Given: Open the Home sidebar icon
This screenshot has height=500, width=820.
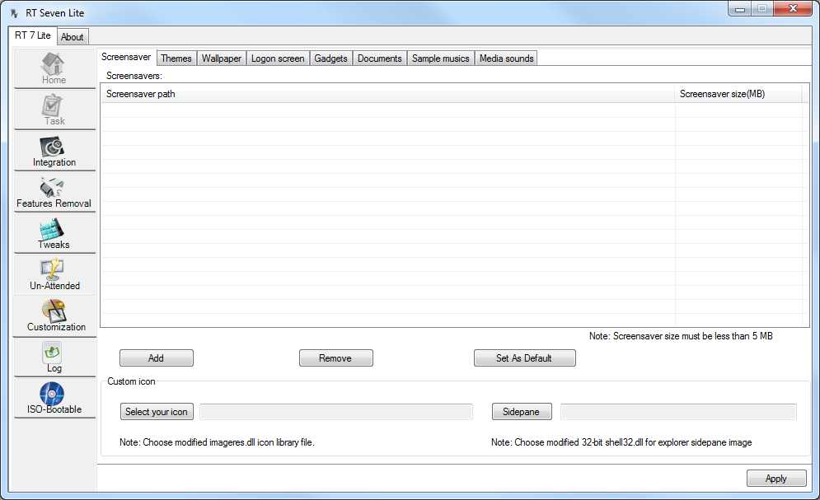Looking at the screenshot, I should coord(54,68).
